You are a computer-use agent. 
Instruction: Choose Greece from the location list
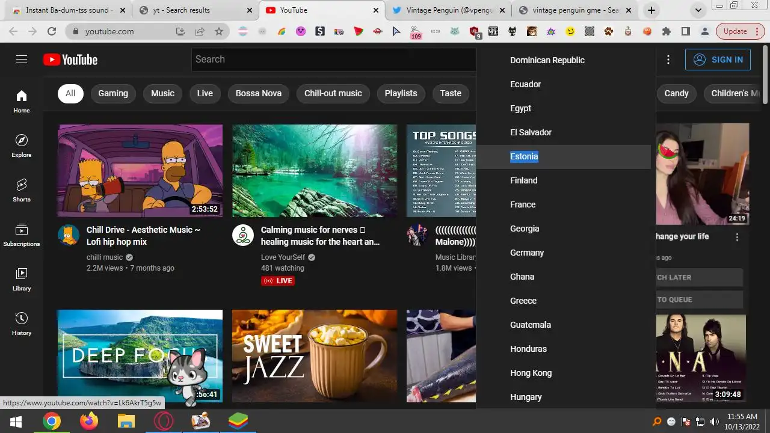coord(564,301)
